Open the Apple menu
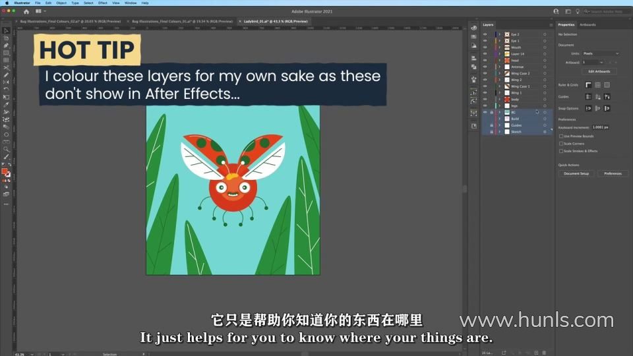This screenshot has height=356, width=633. (x=7, y=3)
